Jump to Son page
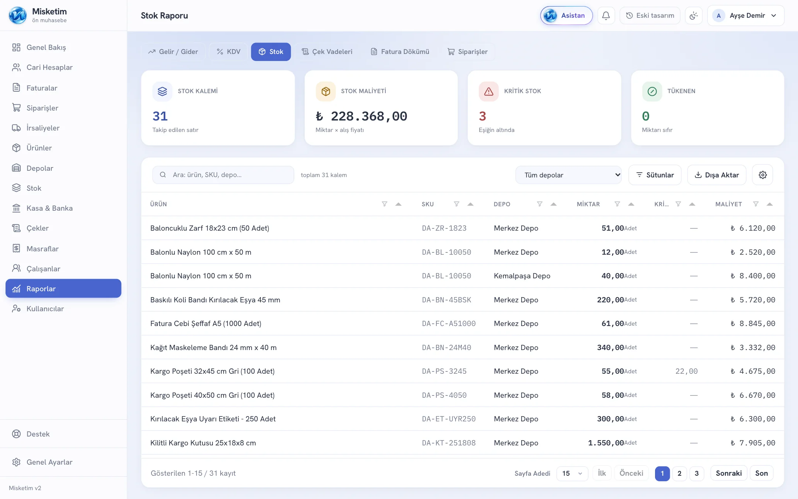Image resolution: width=798 pixels, height=499 pixels. click(x=761, y=473)
